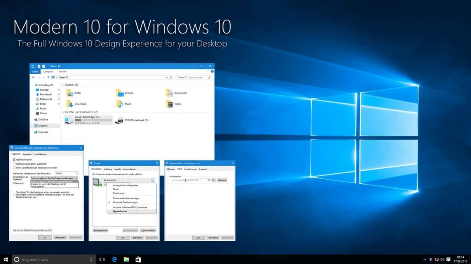Image resolution: width=471 pixels, height=264 pixels.
Task: Choose Nie gruppieren option
Action: tap(54, 186)
